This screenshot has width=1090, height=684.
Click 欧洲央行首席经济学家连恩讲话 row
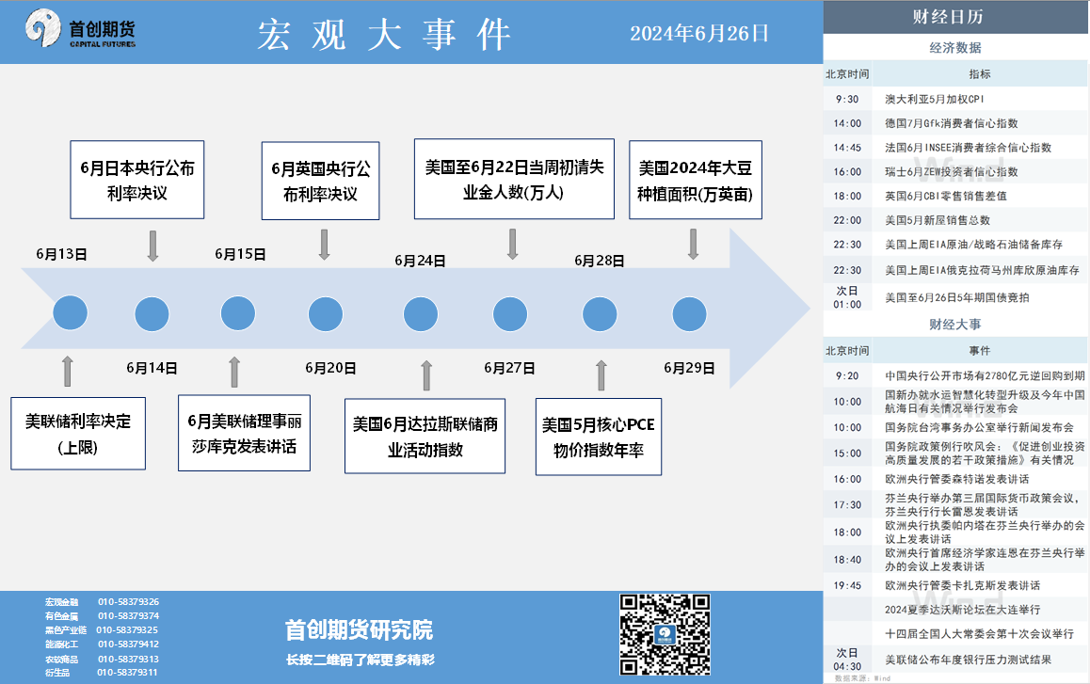point(955,560)
